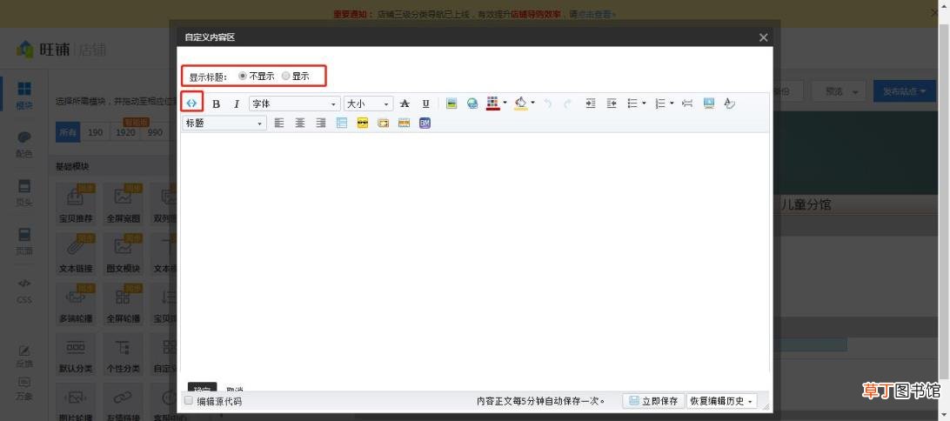Apply strikethrough formatting
950x421 pixels.
(405, 104)
